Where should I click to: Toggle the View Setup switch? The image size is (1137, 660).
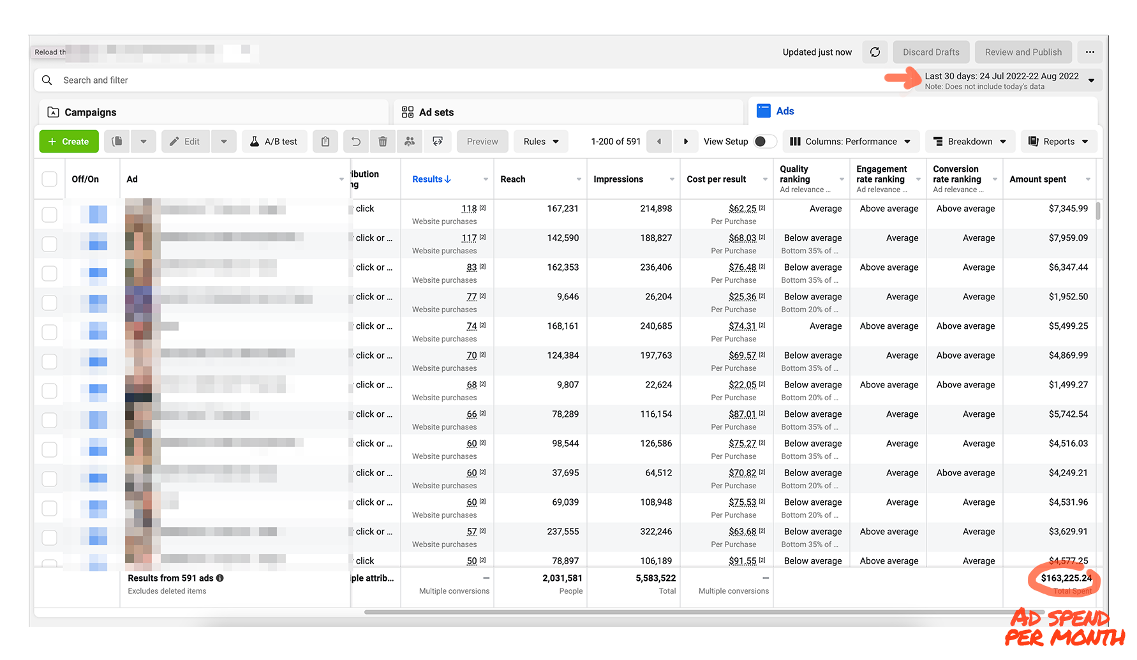[x=765, y=142]
